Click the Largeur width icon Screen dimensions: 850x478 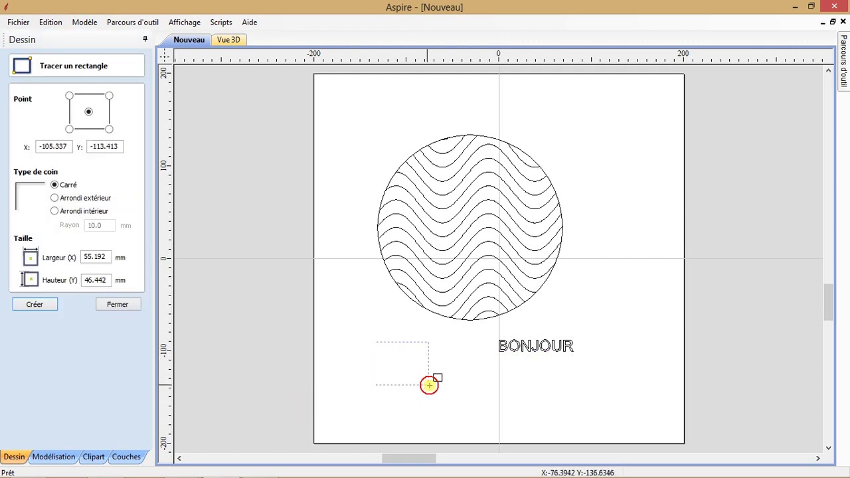click(30, 258)
